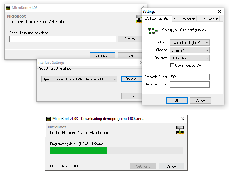Click the 'Elapsed time: 00:00' text
The width and height of the screenshot is (229, 178).
[x=64, y=166]
